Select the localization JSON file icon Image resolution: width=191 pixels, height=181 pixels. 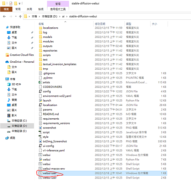pyautogui.click(x=40, y=105)
